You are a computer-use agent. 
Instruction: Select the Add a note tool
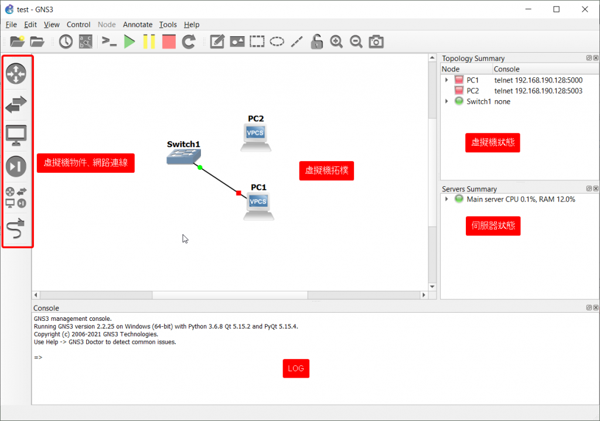[217, 42]
